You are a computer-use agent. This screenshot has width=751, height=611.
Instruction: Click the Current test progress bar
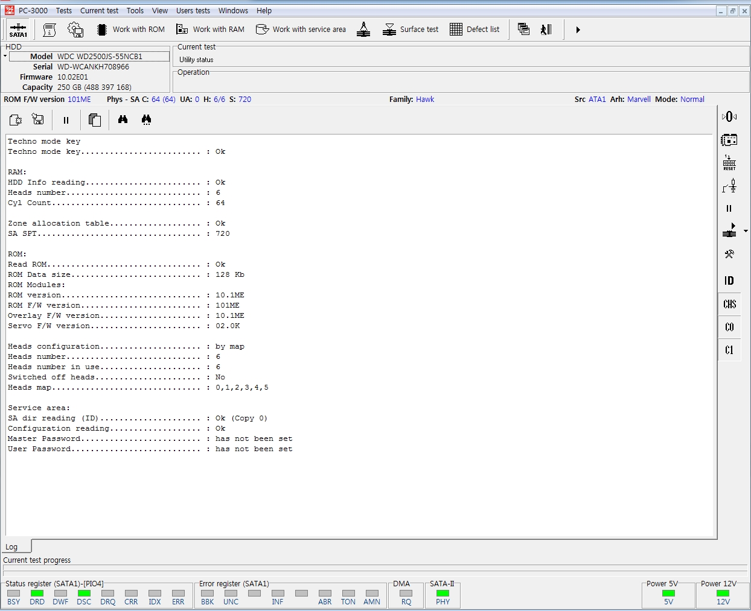pyautogui.click(x=374, y=569)
